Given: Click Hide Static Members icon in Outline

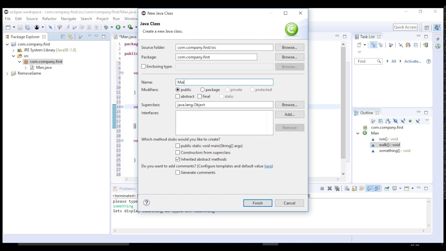Looking at the screenshot, I should click(x=403, y=121).
